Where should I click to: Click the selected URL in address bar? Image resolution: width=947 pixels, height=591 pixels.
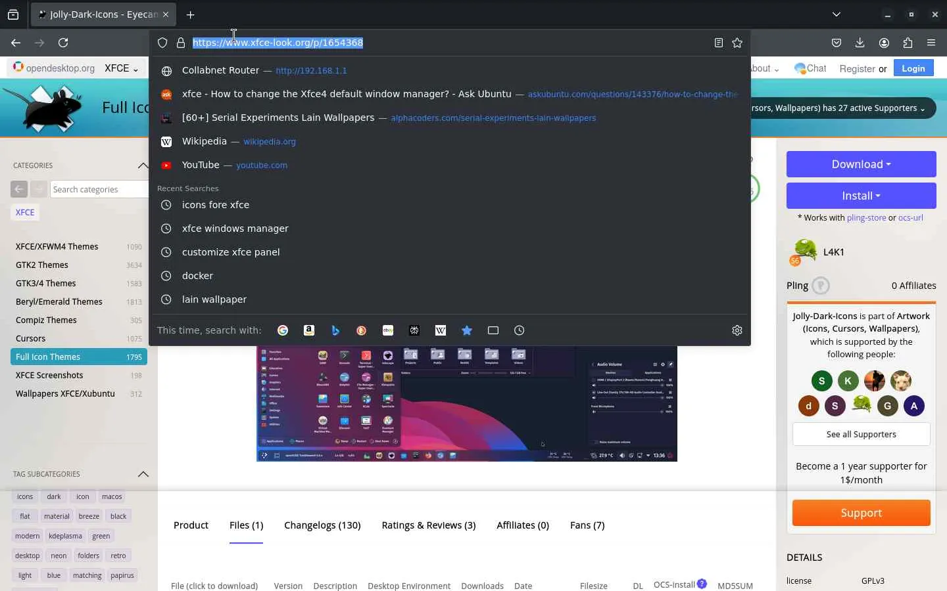[x=278, y=43]
